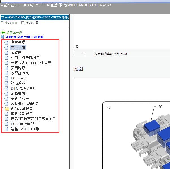Click document icon beside 连接 SST 的指示
The image size is (170, 169).
tap(7, 129)
